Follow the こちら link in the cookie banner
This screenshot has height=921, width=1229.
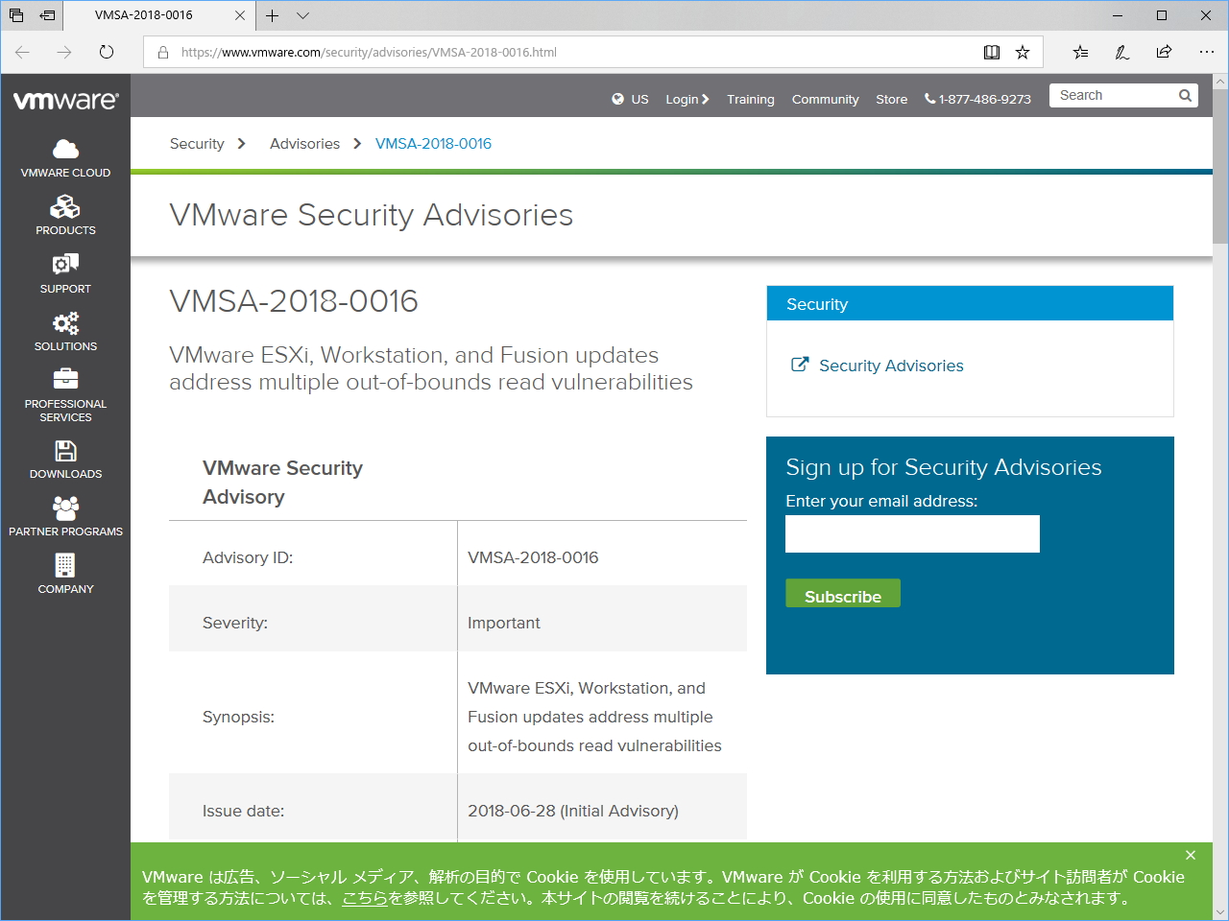point(365,899)
